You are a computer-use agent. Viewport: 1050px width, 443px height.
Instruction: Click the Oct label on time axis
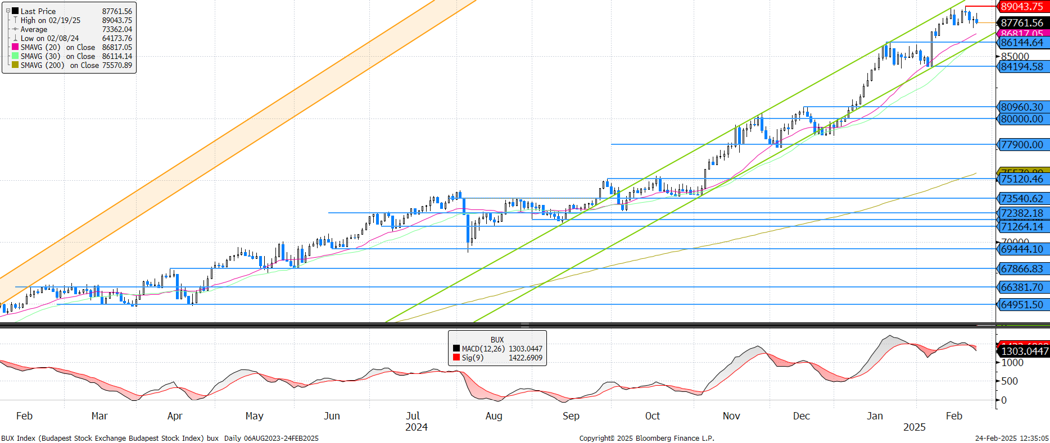click(653, 416)
